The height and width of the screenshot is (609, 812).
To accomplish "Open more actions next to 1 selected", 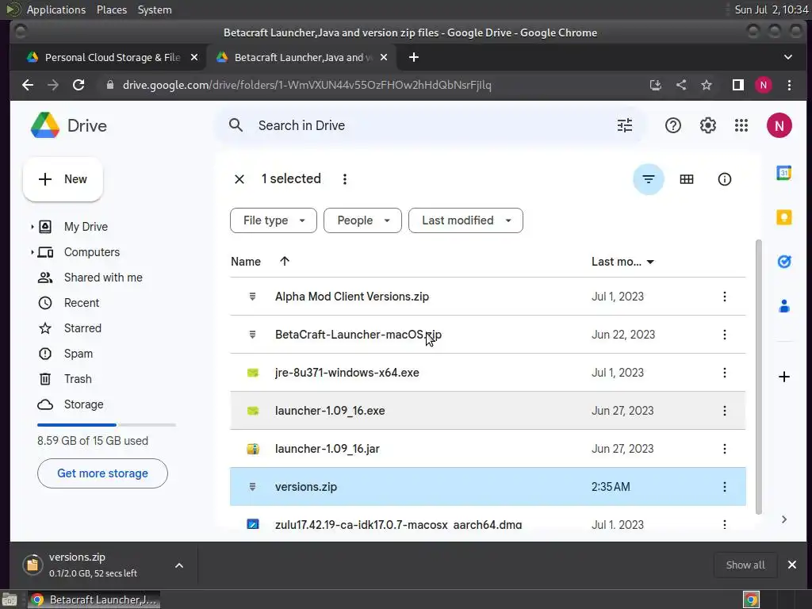I will (x=344, y=179).
